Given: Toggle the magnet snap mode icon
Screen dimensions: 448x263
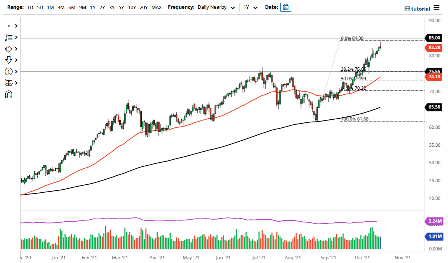Looking at the screenshot, I should click(x=8, y=95).
